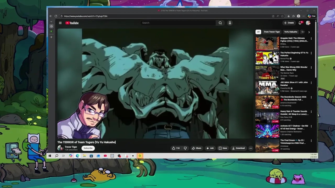The image size is (335, 188).
Task: Open options menu for Grappler Baki video
Action: 311,38
